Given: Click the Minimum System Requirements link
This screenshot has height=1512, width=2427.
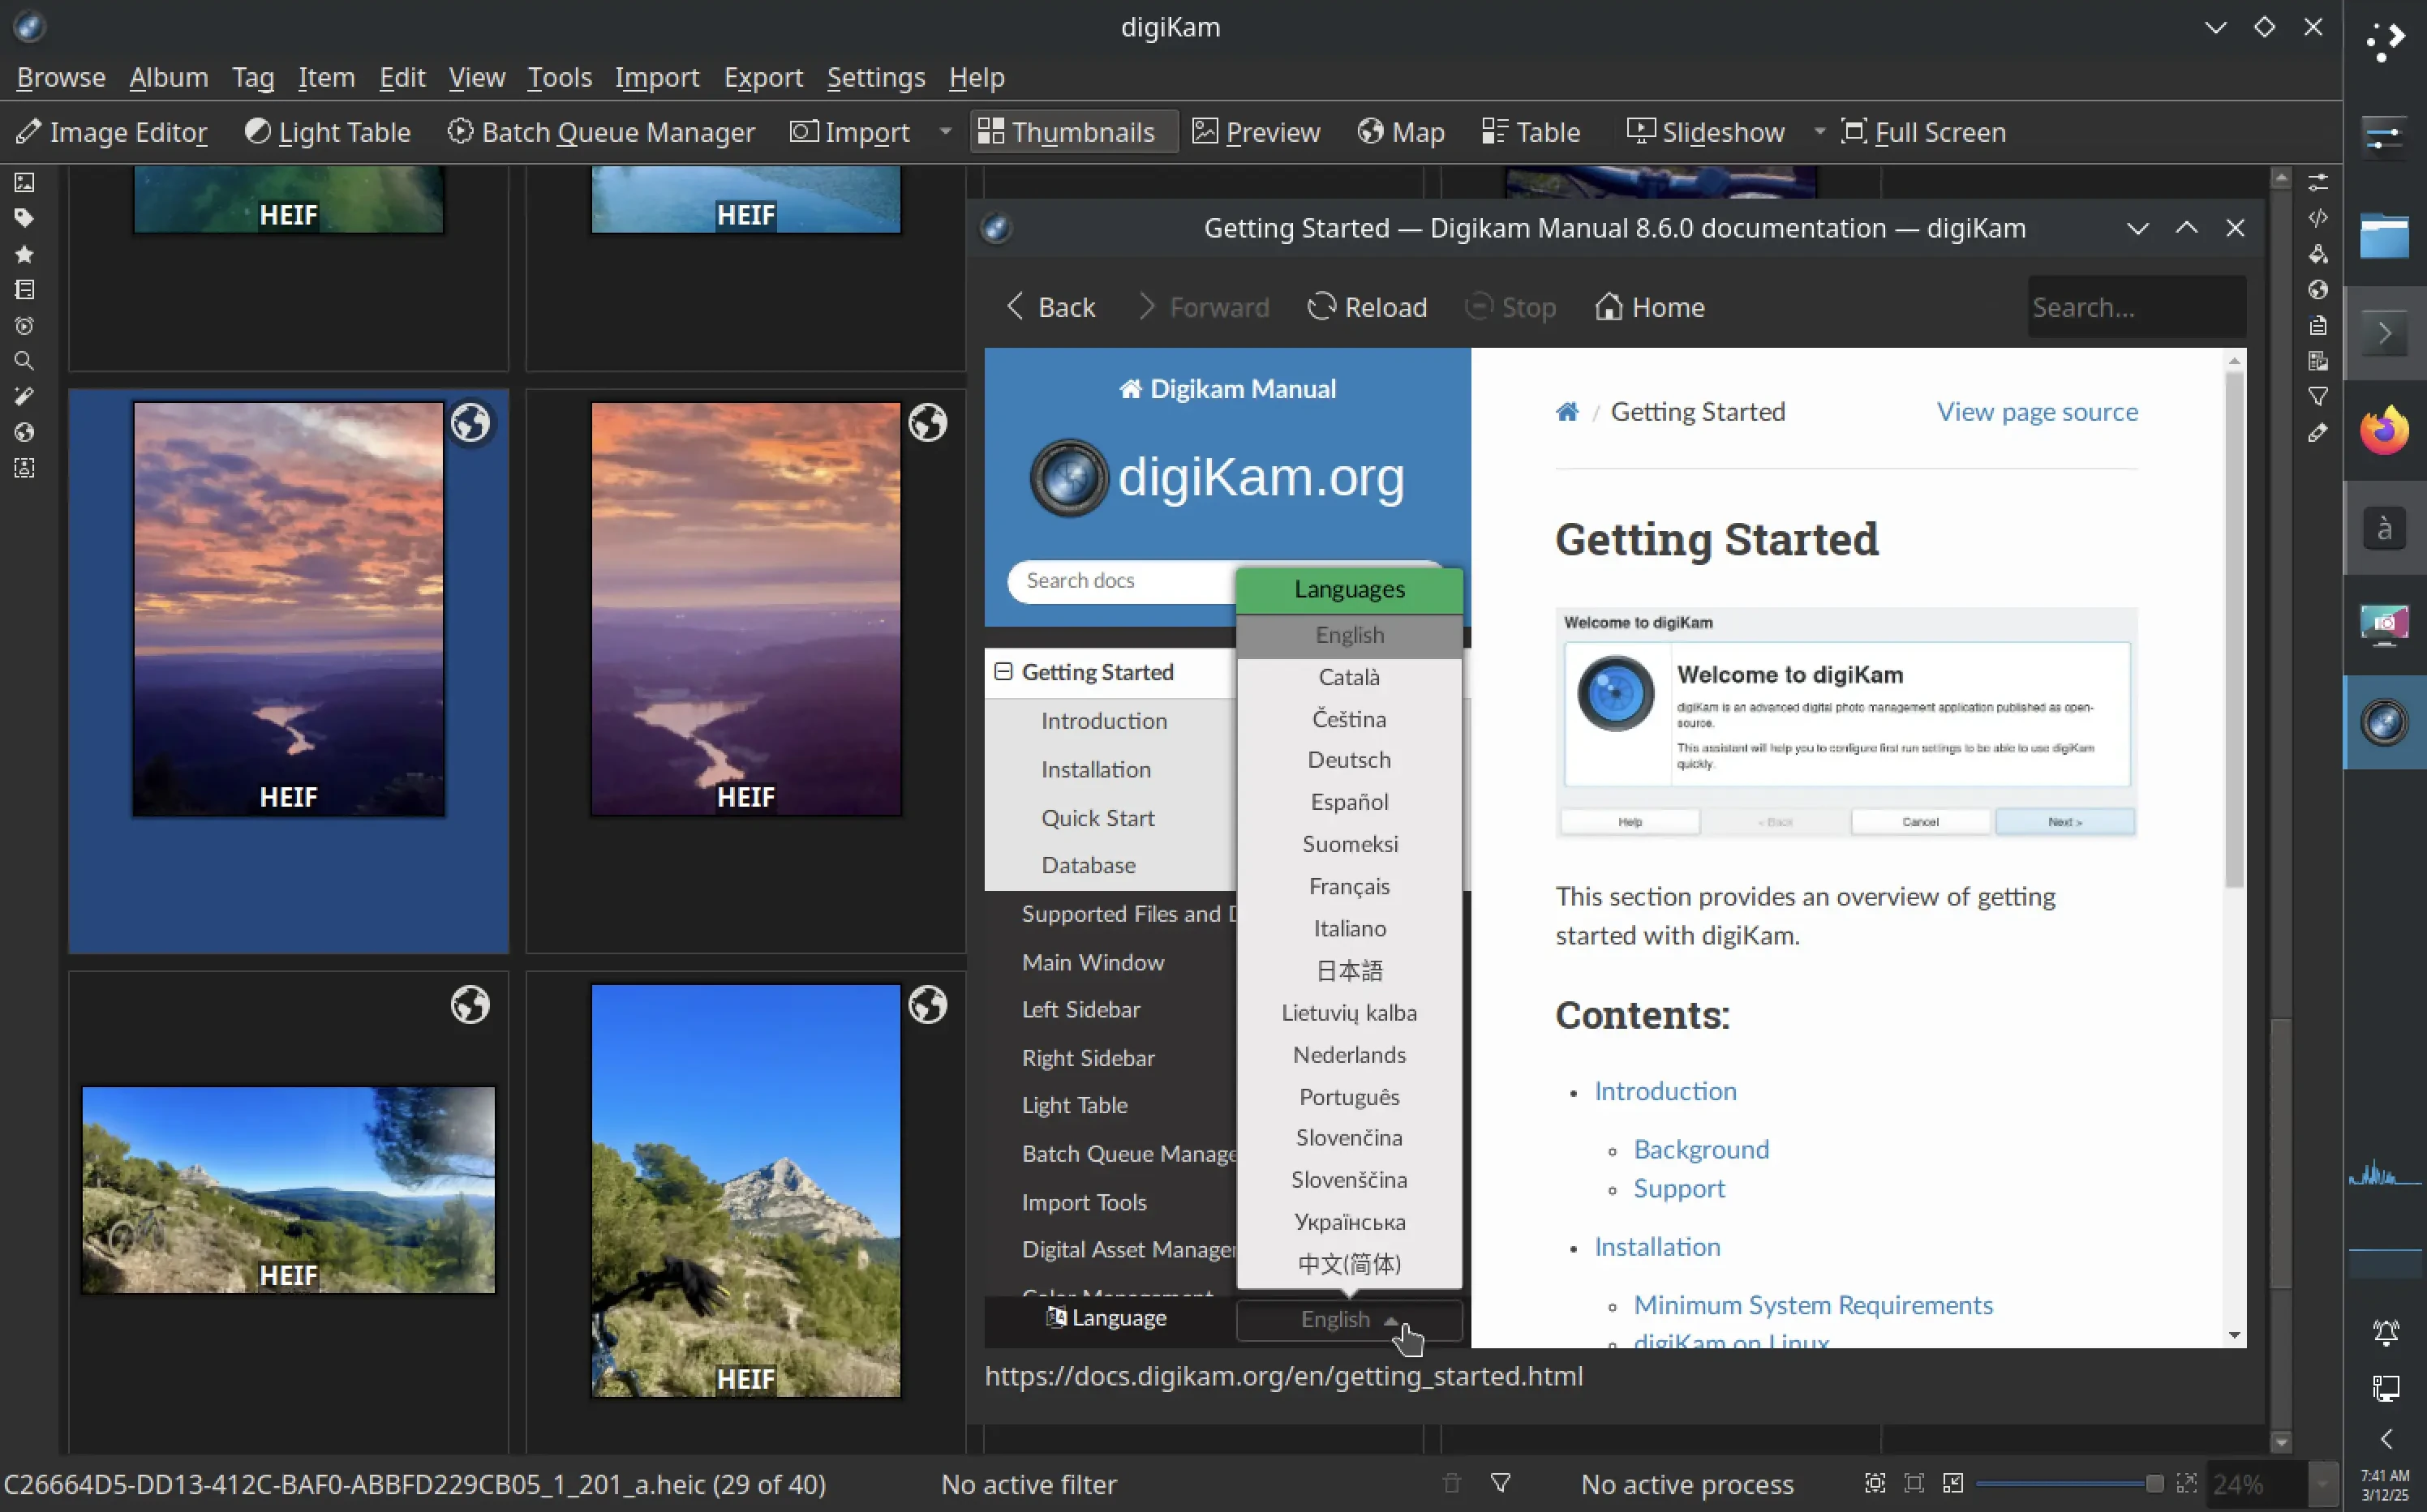Looking at the screenshot, I should click(1813, 1305).
